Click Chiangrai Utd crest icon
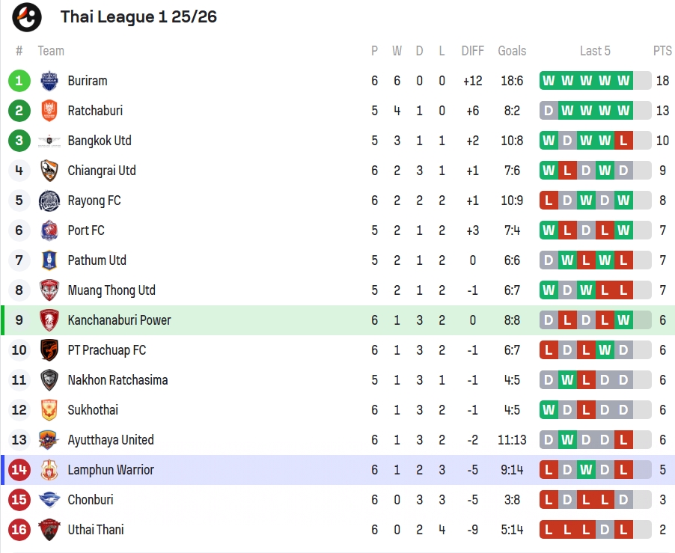675x553 pixels. click(x=49, y=171)
